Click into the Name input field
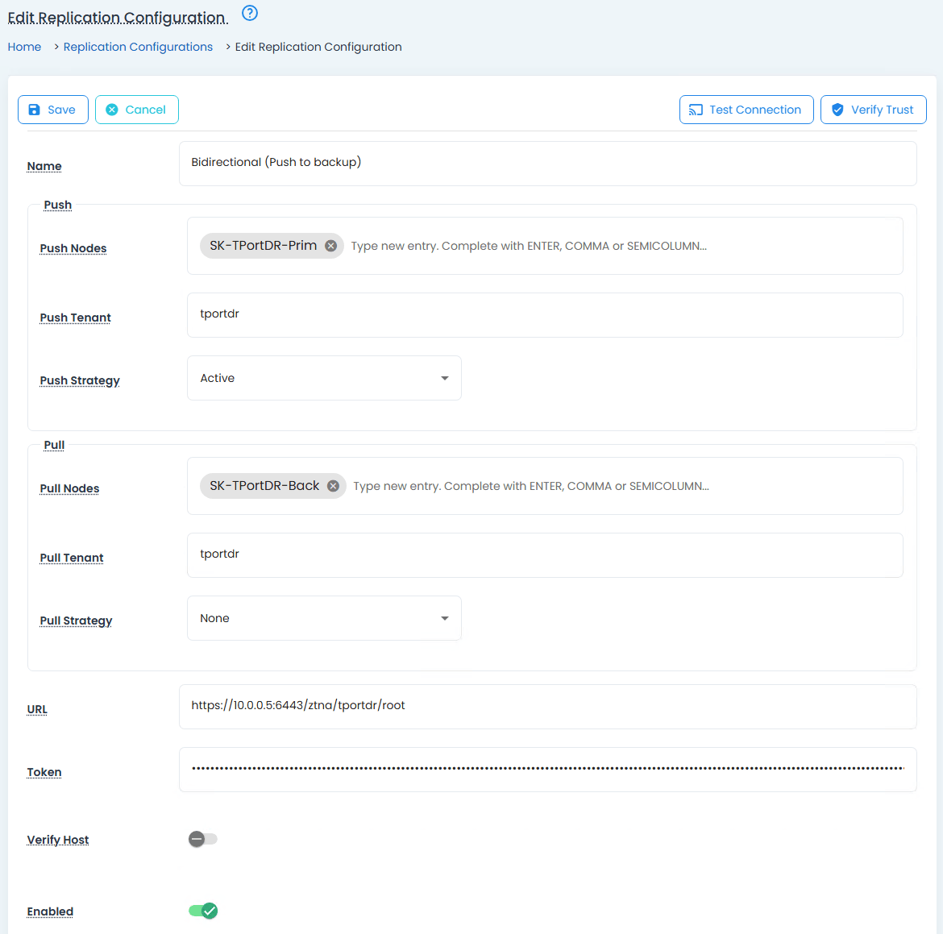943x934 pixels. click(547, 164)
